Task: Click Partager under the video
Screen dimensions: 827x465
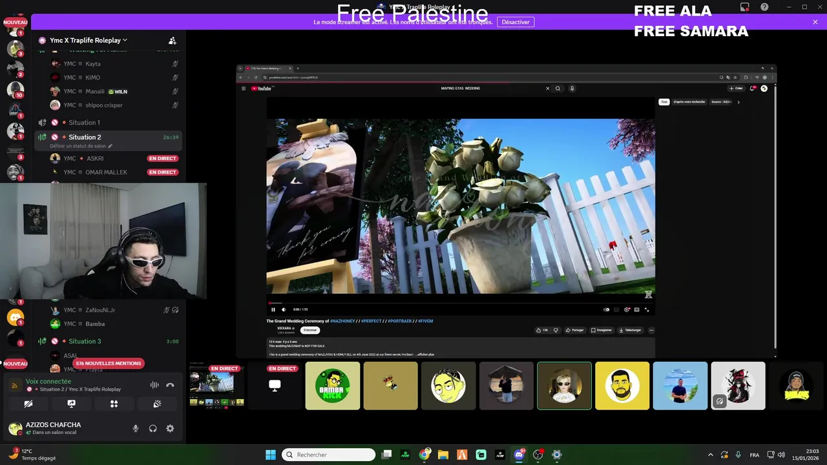Action: pyautogui.click(x=574, y=330)
